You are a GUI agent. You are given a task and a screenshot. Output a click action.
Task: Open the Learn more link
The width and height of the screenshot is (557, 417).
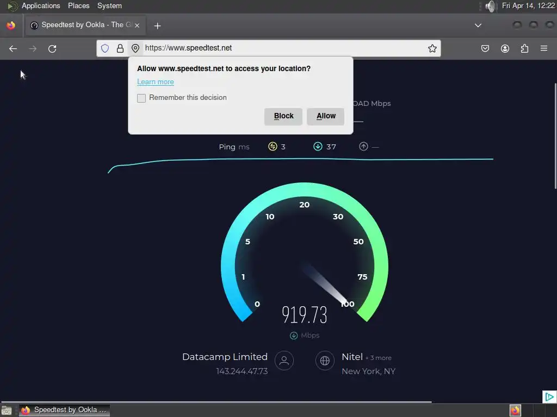coord(155,82)
